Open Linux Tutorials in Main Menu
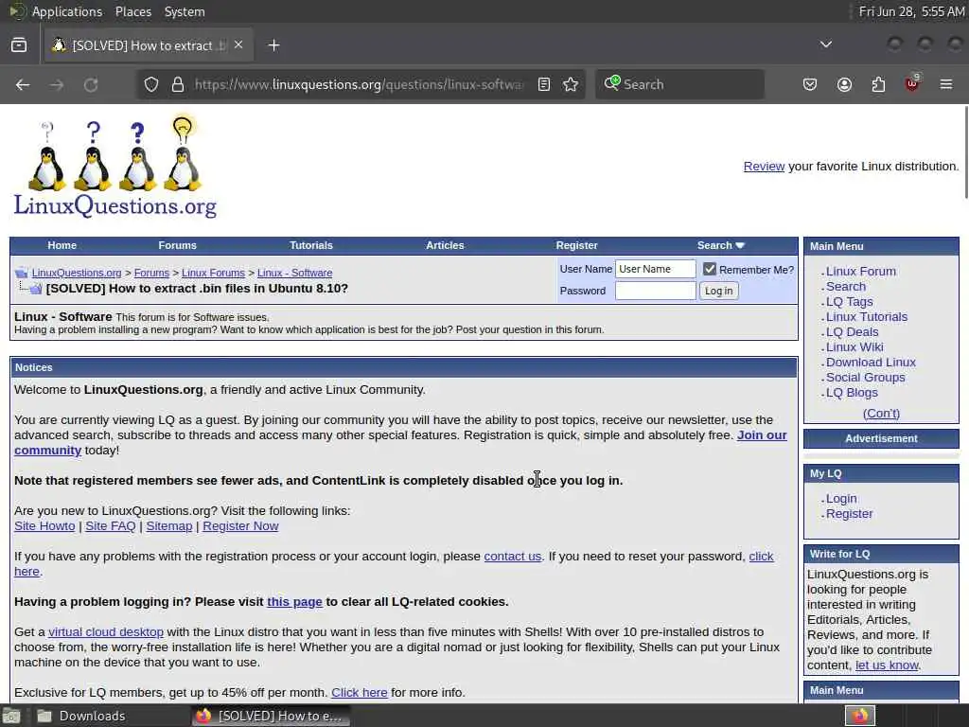969x727 pixels. (867, 317)
